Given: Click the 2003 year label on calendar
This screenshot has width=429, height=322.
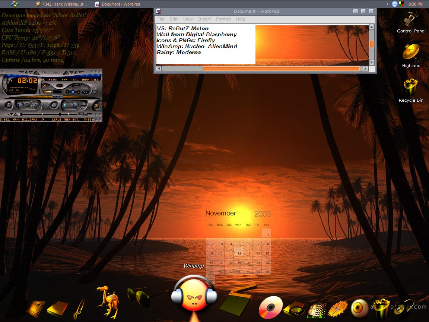Looking at the screenshot, I should [x=263, y=214].
